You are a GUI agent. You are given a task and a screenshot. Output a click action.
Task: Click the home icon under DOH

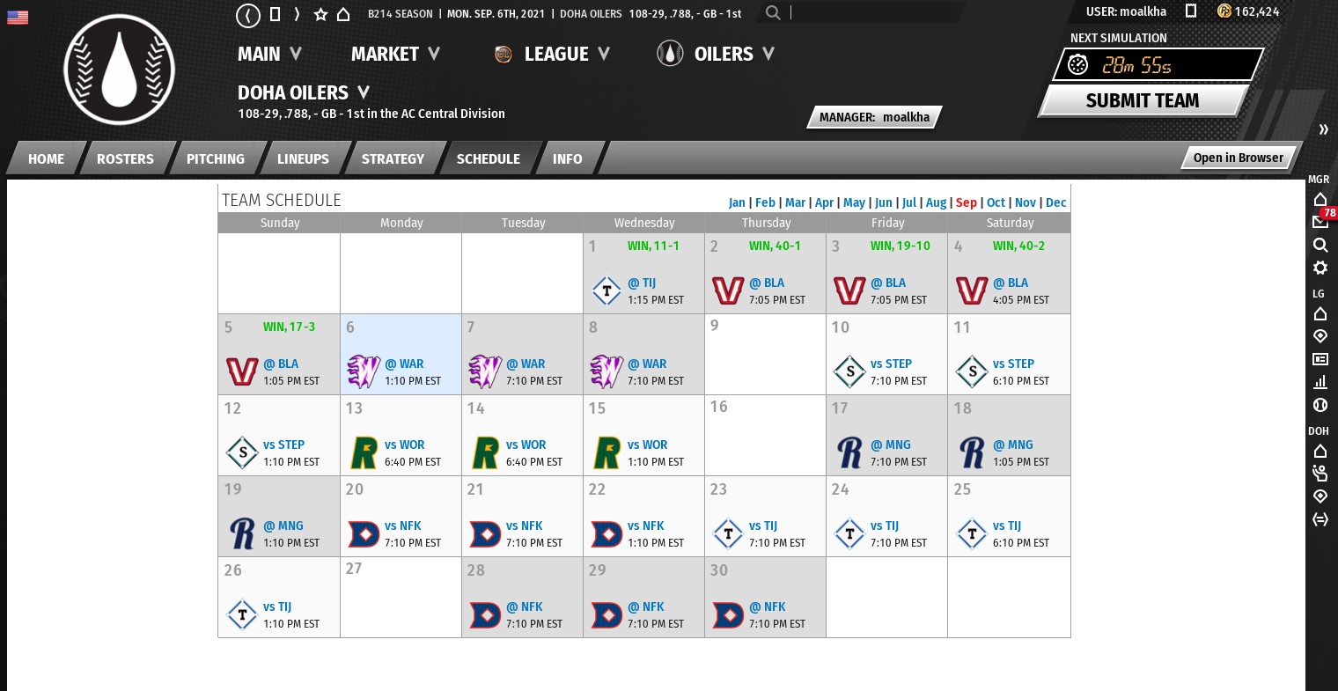(x=1320, y=451)
